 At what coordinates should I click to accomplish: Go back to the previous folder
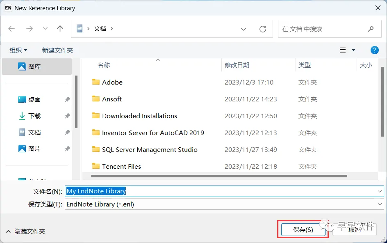click(11, 29)
